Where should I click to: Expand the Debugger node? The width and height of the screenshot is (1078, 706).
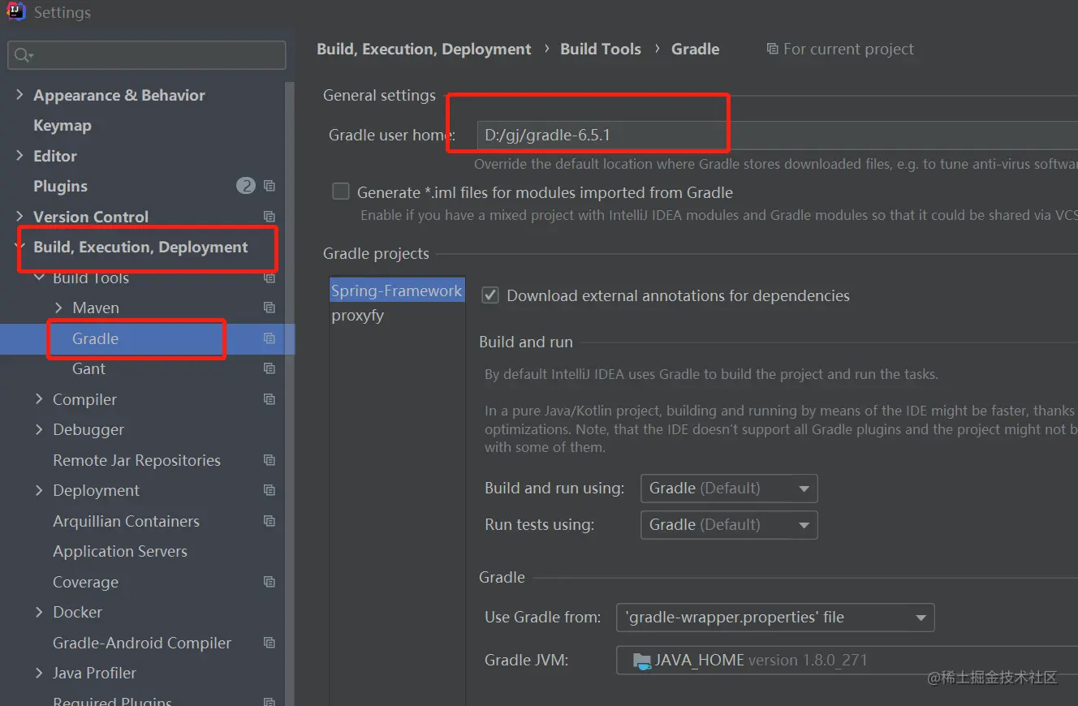pyautogui.click(x=39, y=429)
